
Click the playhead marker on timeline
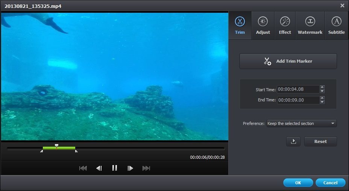pos(57,146)
